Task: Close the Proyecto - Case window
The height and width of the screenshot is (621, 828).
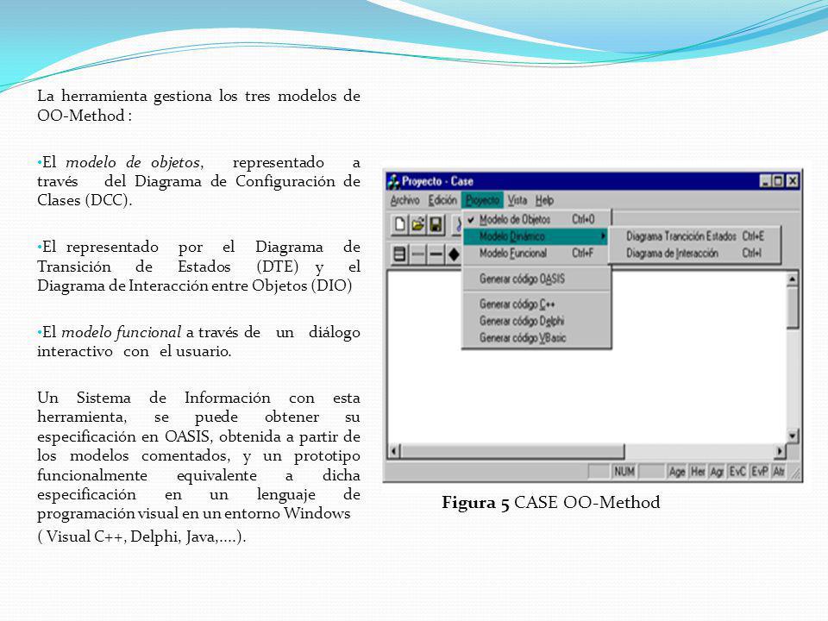Action: 793,182
